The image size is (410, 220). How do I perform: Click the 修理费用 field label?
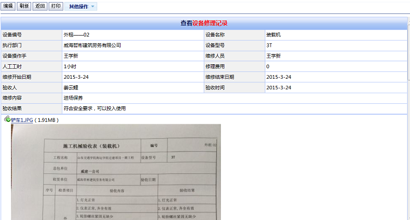215,67
